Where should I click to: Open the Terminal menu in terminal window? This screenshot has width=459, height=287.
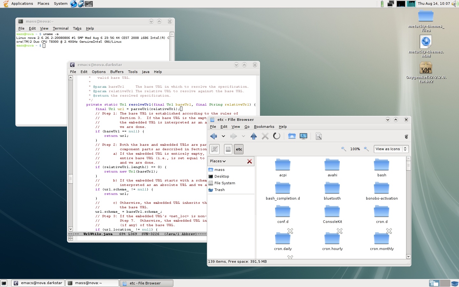tap(61, 28)
